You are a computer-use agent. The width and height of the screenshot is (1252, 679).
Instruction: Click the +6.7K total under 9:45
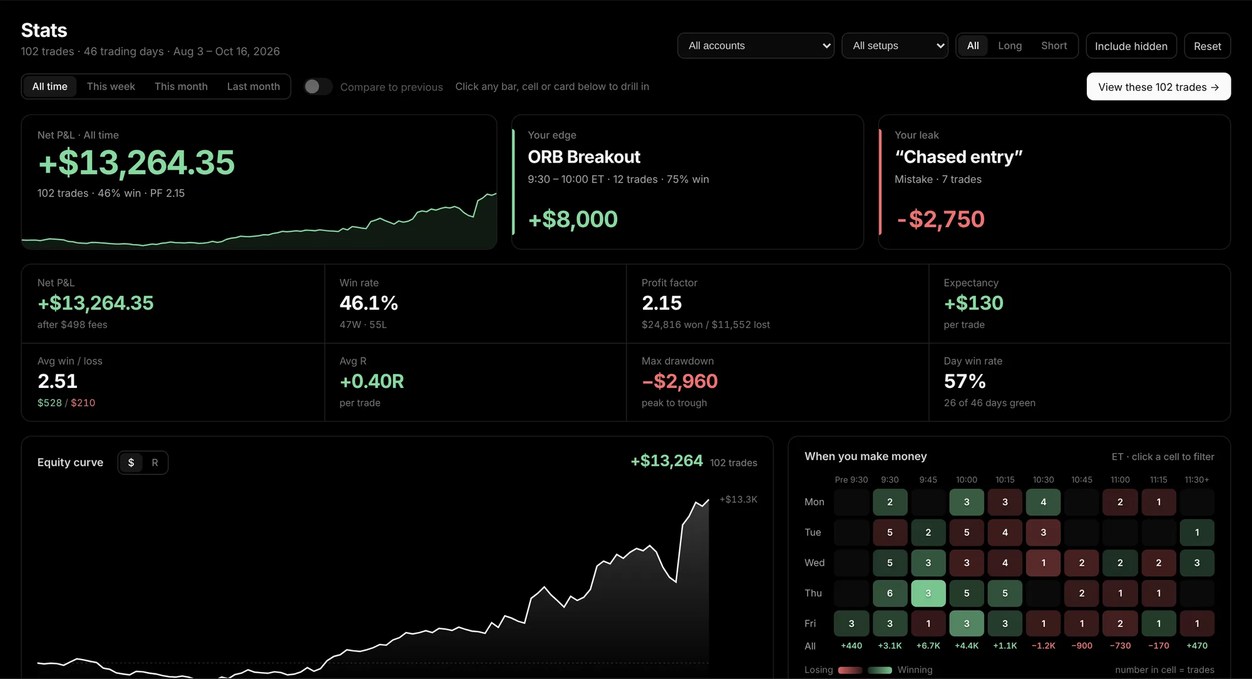(928, 645)
